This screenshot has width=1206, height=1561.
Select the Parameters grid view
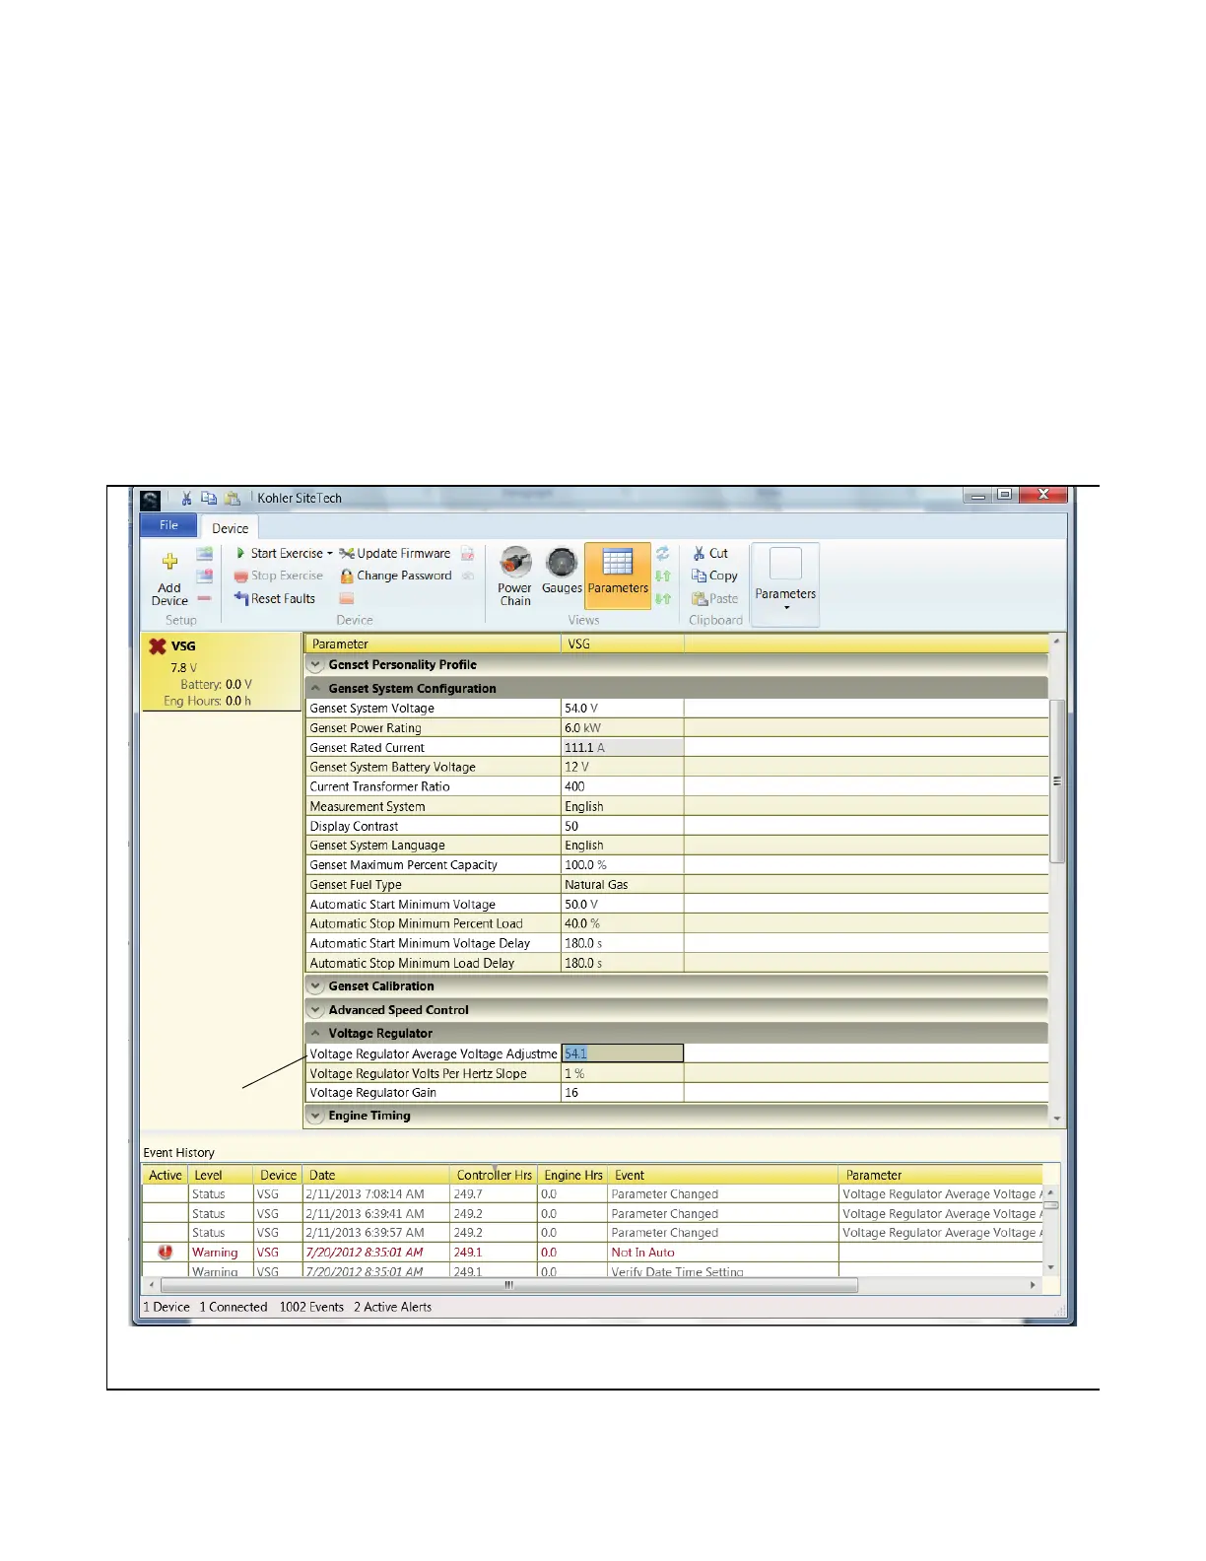point(618,574)
